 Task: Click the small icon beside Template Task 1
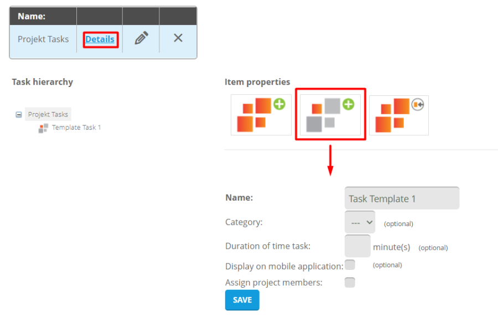pos(43,128)
